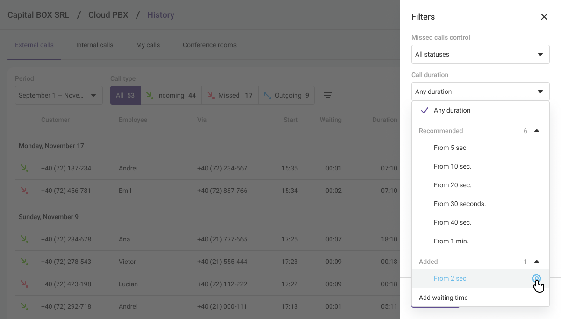The width and height of the screenshot is (561, 319).
Task: Show Outgoing calls only
Action: [x=286, y=95]
